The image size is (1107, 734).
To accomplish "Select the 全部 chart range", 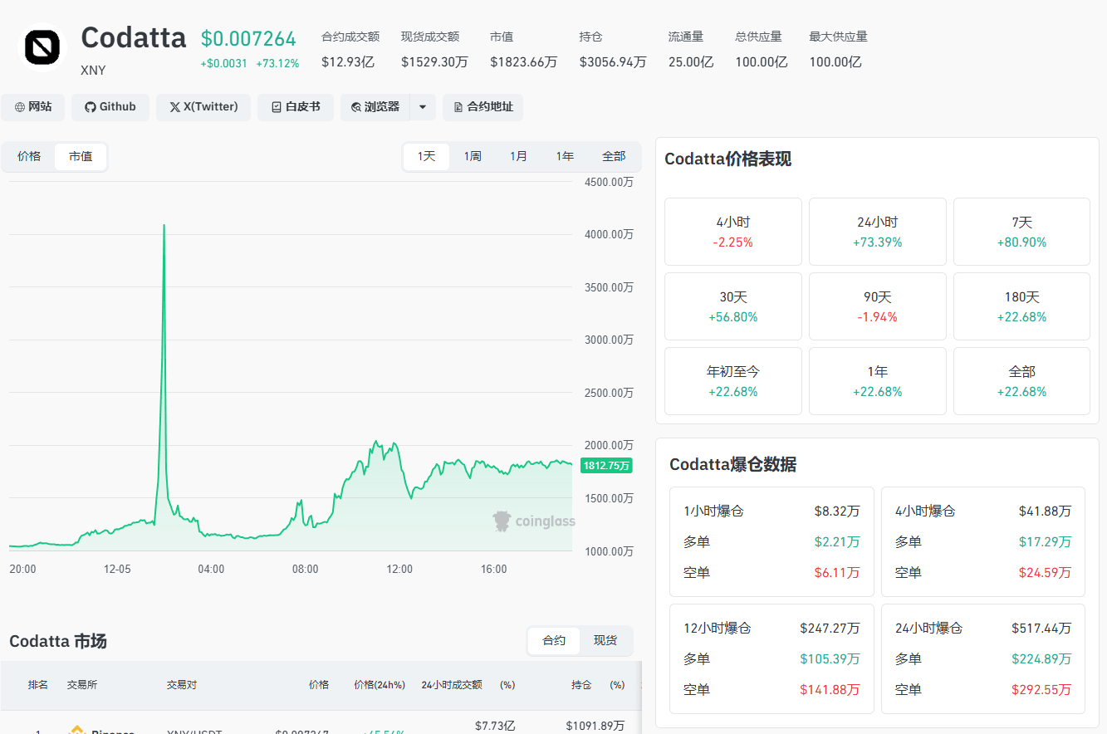I will [614, 156].
